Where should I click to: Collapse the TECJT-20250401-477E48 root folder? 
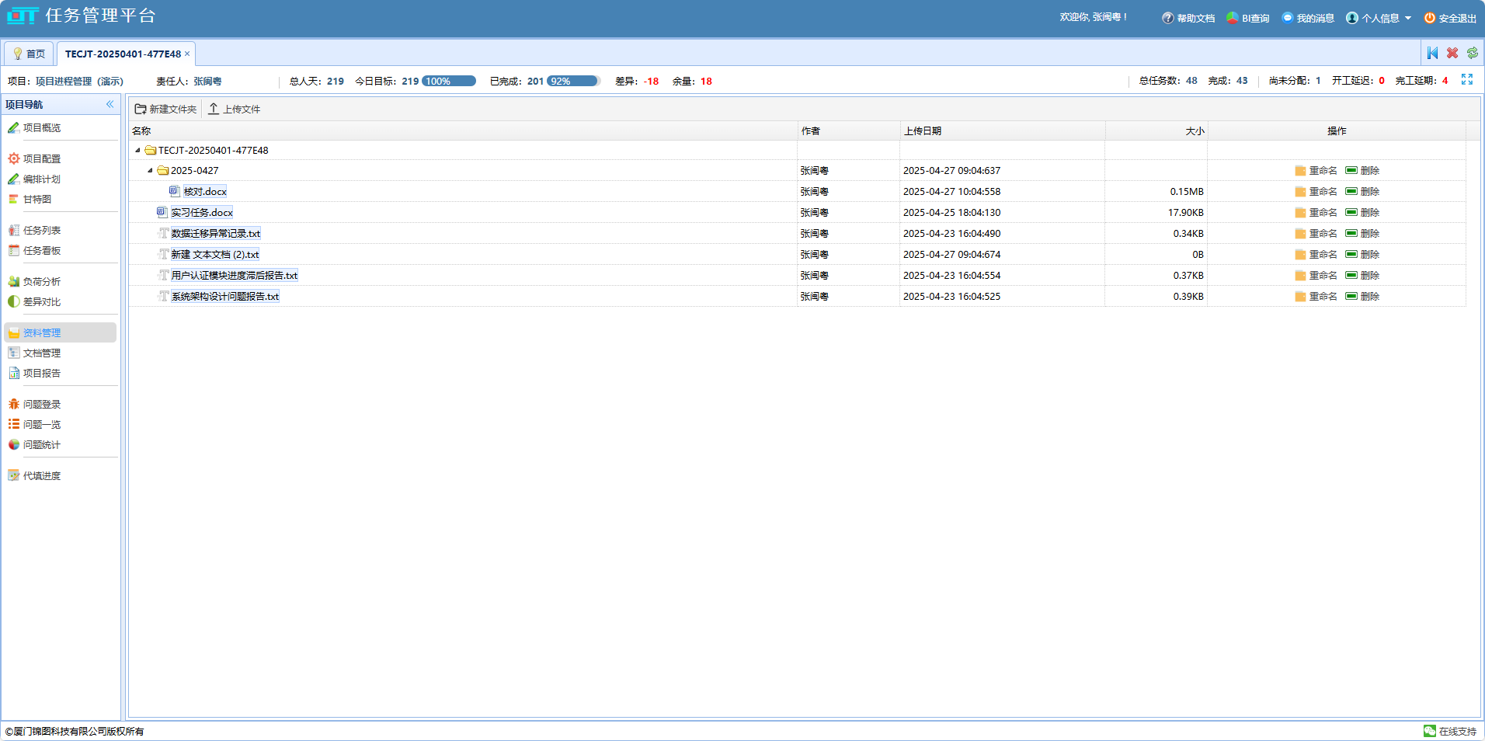[x=137, y=151]
